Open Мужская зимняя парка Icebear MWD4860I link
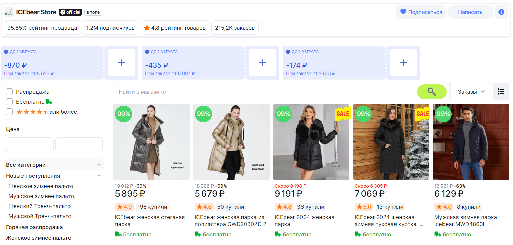 (466, 220)
